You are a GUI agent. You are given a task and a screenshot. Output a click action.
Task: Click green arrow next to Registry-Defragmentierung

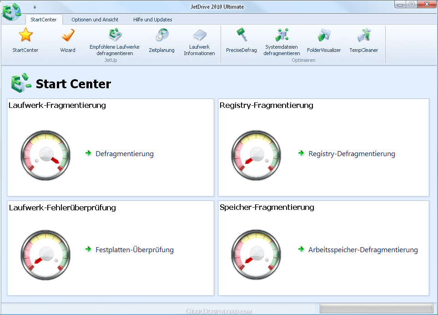point(301,153)
